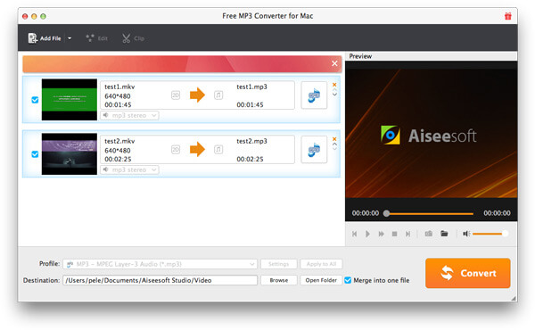Open output format icon for test2.mp3
The width and height of the screenshot is (535, 330).
click(314, 150)
